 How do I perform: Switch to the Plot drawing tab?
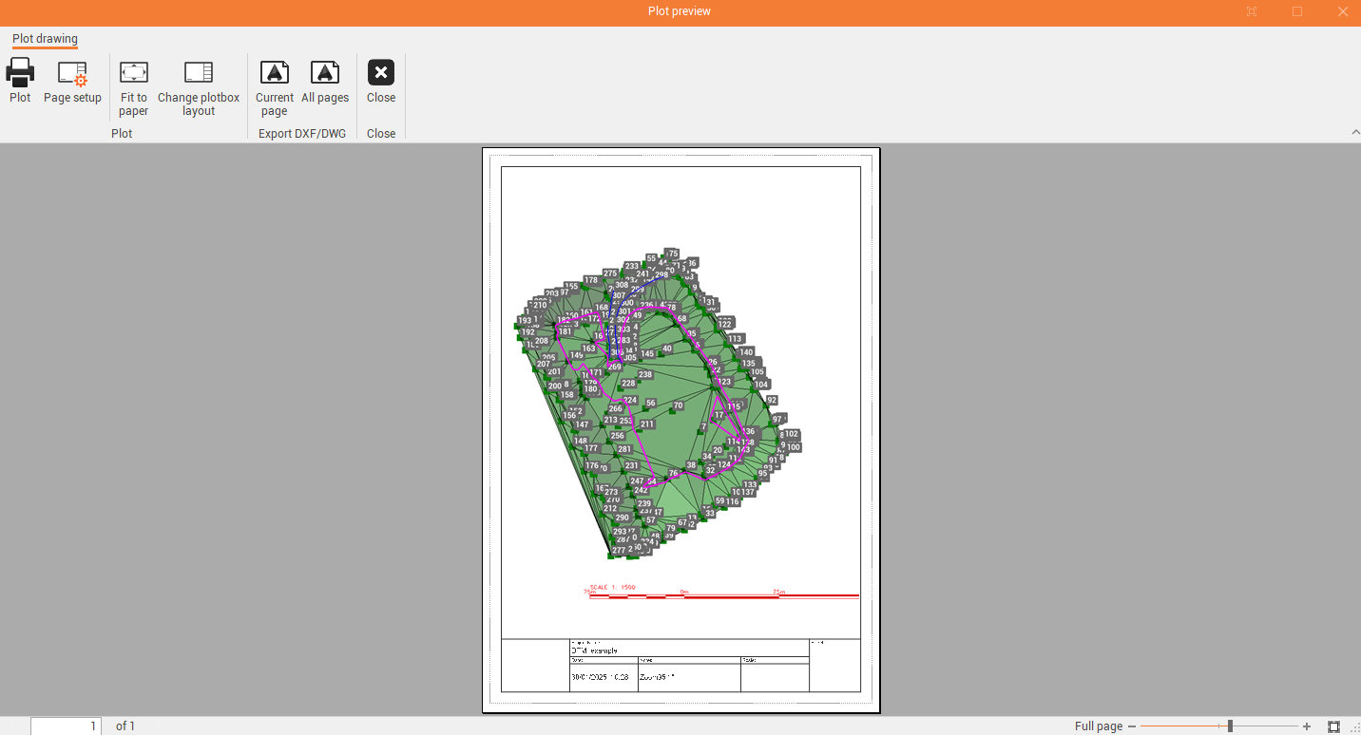coord(45,39)
